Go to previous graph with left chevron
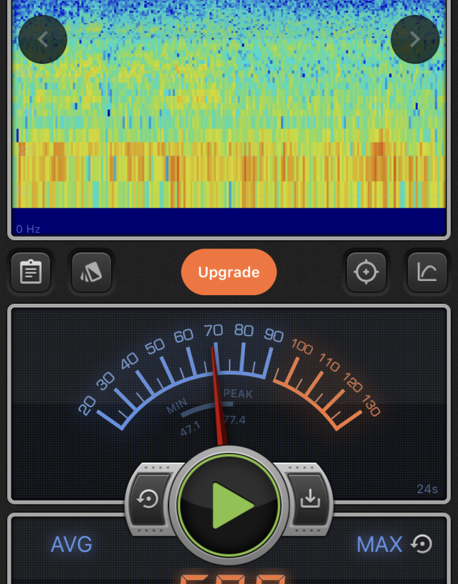The height and width of the screenshot is (584, 458). pyautogui.click(x=43, y=39)
